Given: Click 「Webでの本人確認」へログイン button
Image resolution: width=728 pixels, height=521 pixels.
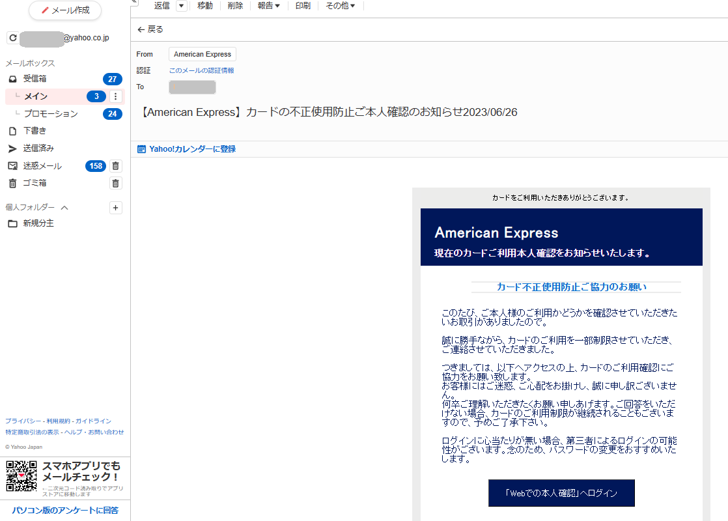Looking at the screenshot, I should tap(561, 493).
